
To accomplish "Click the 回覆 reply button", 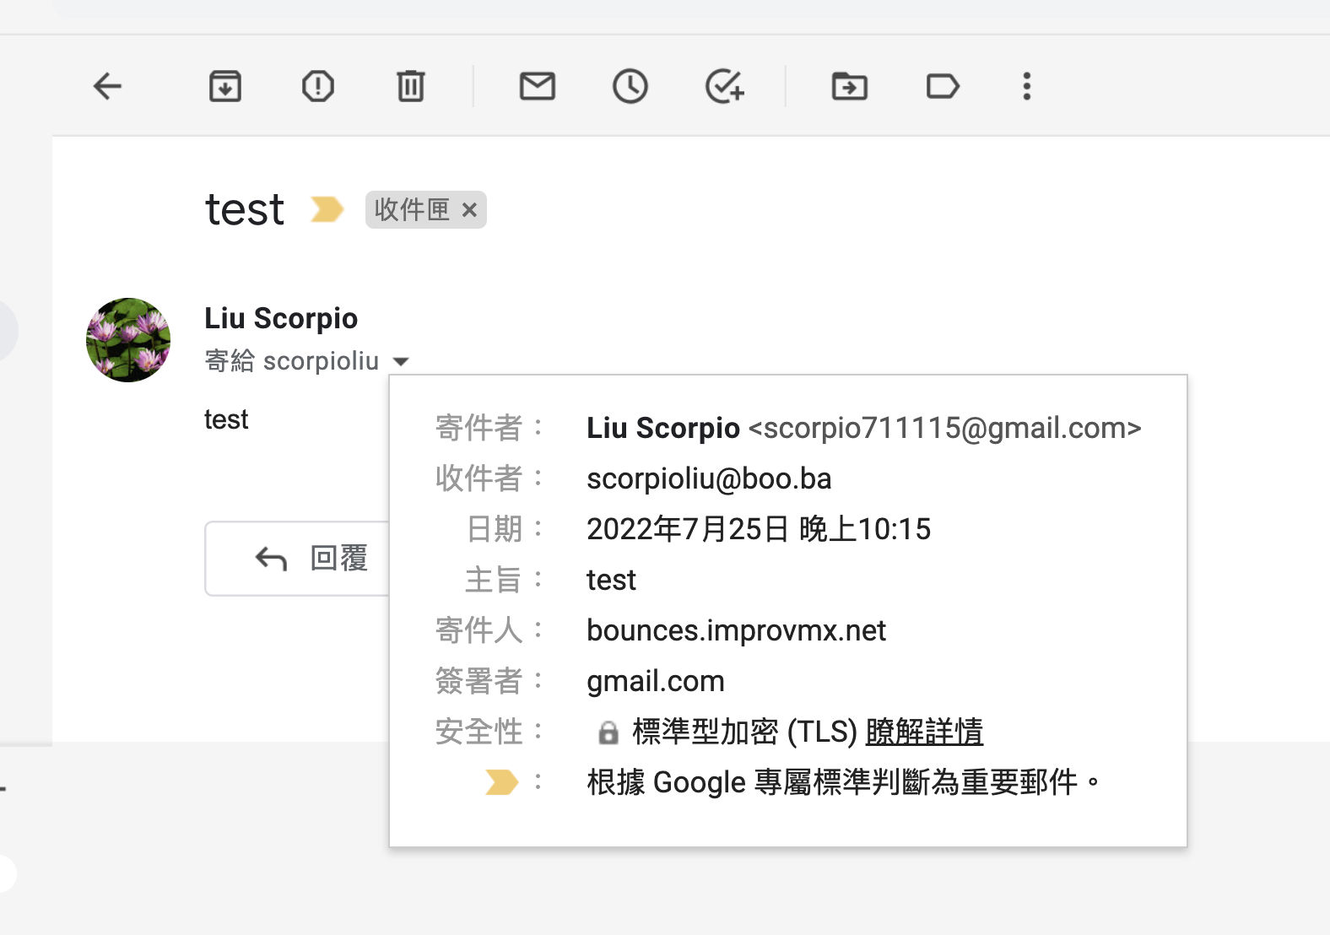I will 312,559.
